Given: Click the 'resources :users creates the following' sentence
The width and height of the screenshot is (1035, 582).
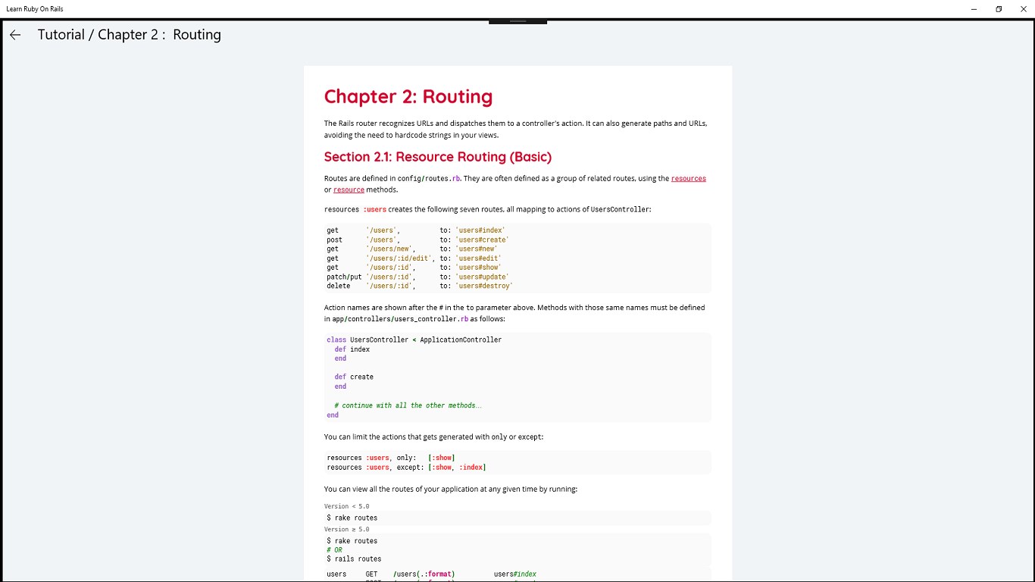Looking at the screenshot, I should 487,209.
